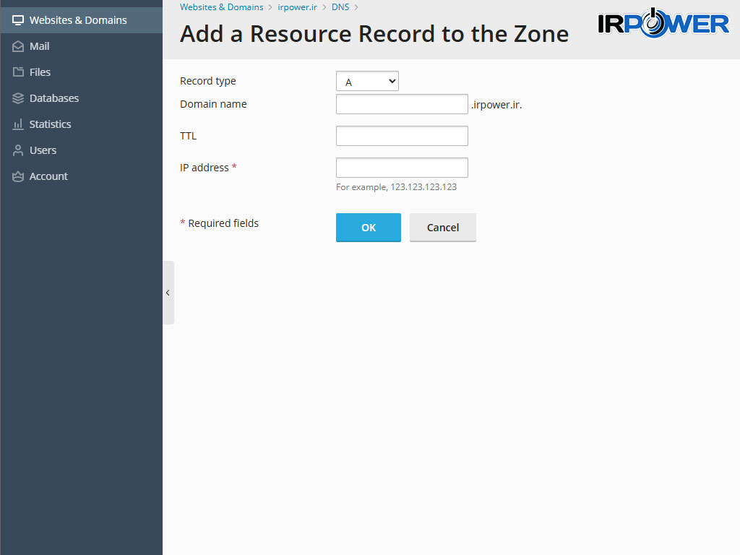The image size is (740, 555).
Task: Cancel adding the resource record
Action: tap(442, 228)
